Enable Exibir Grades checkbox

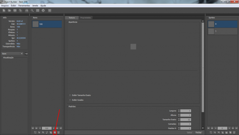(x=70, y=100)
